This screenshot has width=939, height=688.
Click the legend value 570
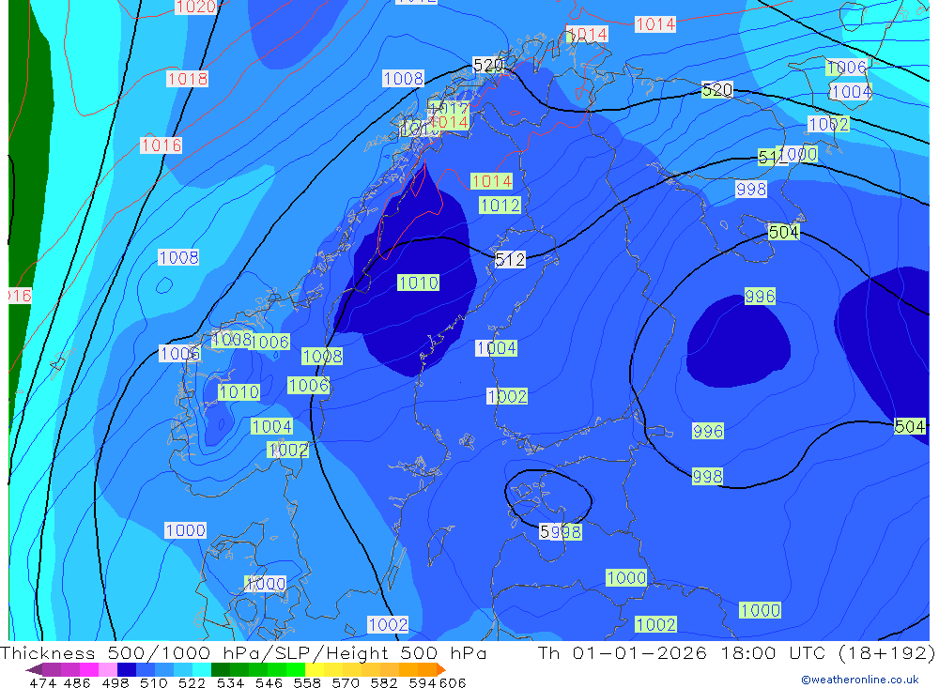[345, 683]
